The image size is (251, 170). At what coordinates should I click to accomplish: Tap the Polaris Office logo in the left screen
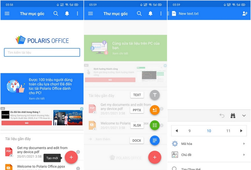42,40
